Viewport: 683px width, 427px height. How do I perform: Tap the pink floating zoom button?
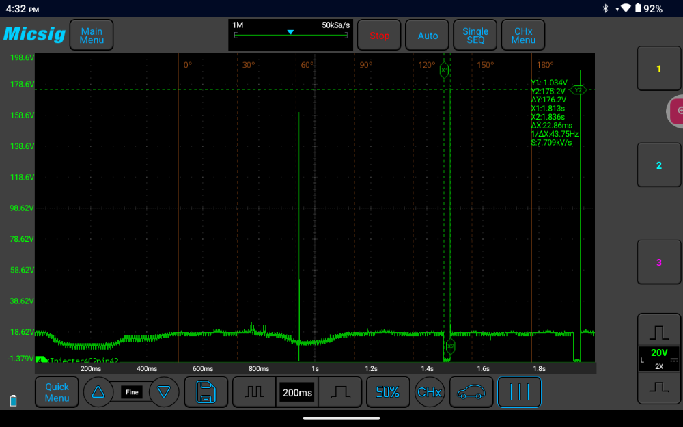click(x=676, y=110)
